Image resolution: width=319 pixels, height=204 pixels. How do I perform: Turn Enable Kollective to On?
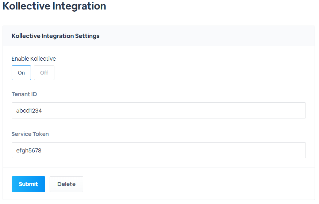(22, 73)
